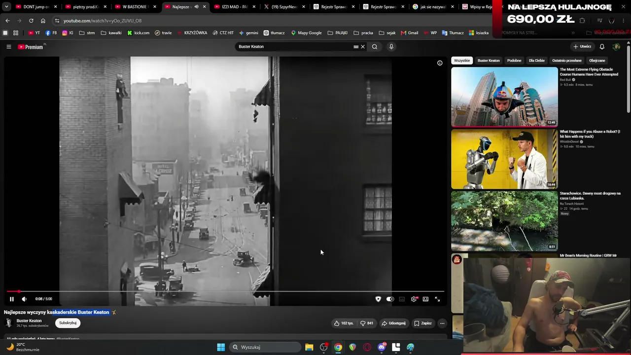Start voice search with the microphone

pos(391,47)
